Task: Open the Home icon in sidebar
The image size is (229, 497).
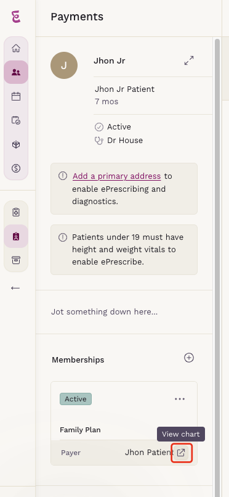Action: (x=16, y=49)
